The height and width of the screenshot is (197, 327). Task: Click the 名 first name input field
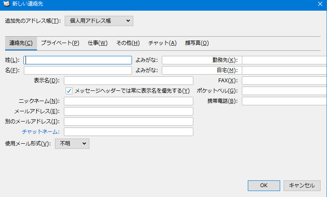pyautogui.click(x=78, y=70)
